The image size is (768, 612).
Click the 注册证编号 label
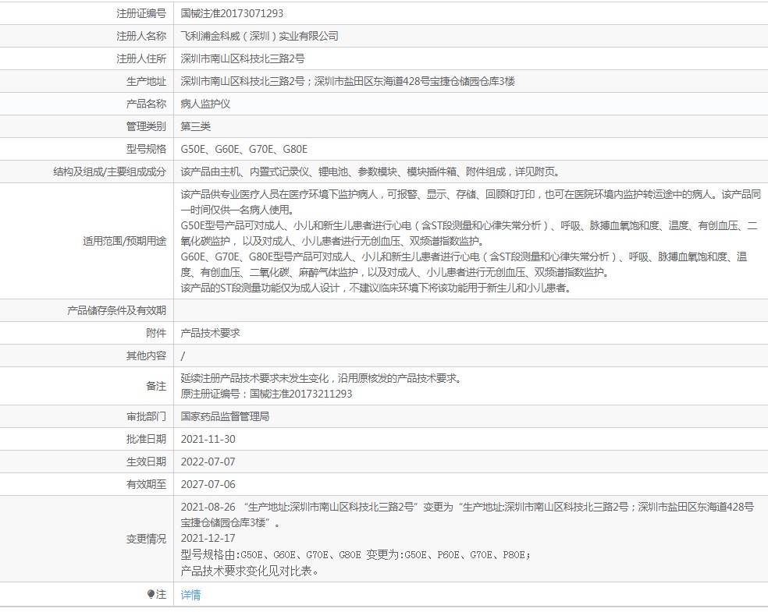(x=141, y=14)
